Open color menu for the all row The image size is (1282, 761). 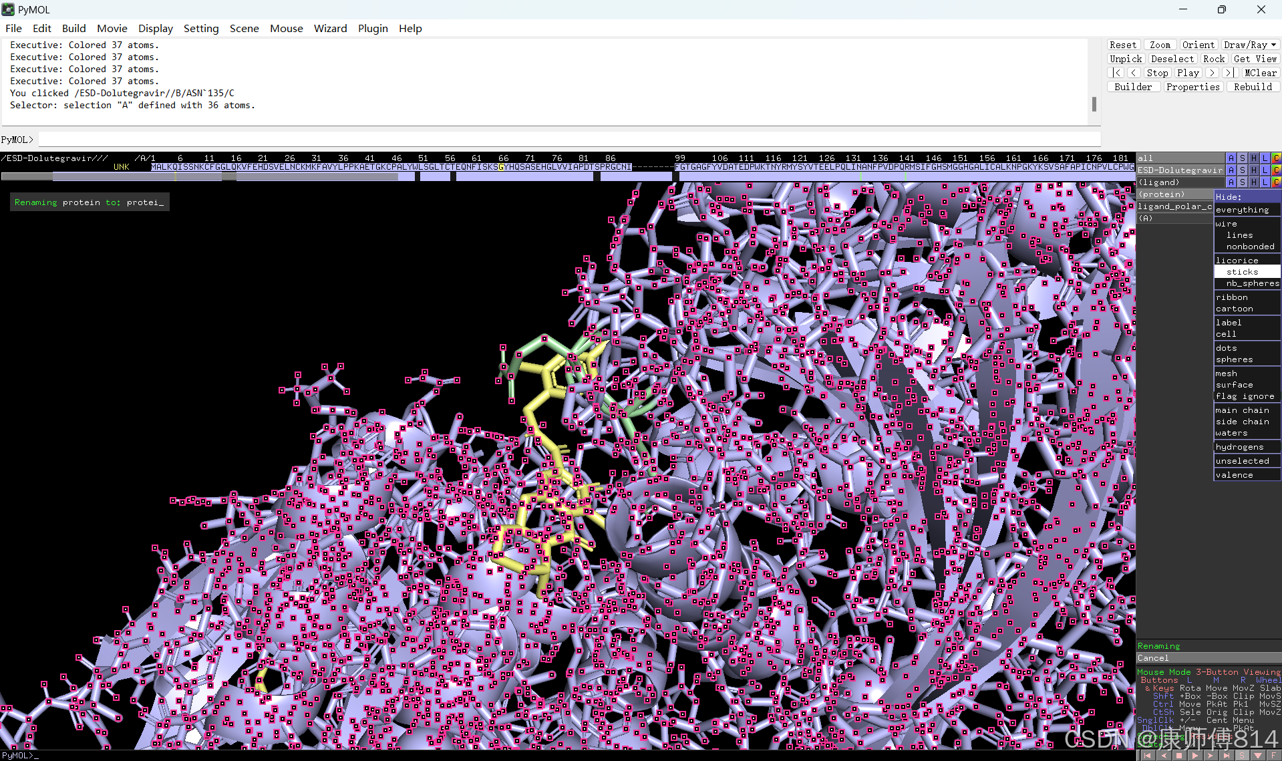pos(1276,158)
